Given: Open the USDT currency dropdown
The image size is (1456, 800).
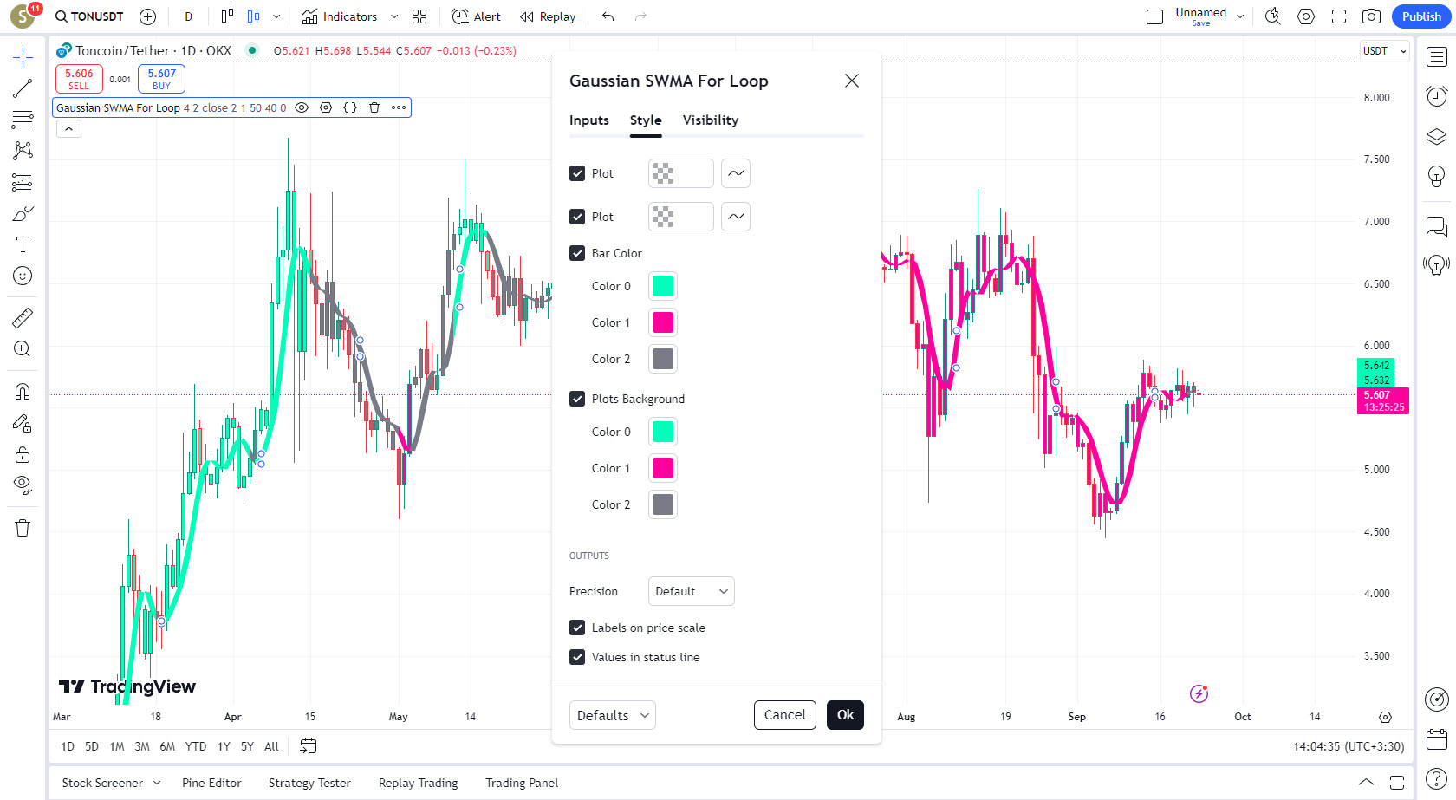Looking at the screenshot, I should (1384, 51).
